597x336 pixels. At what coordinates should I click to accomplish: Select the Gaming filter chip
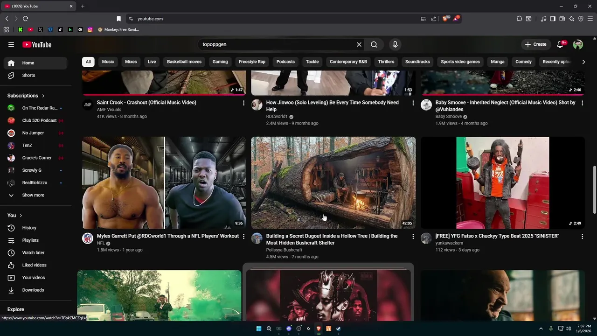[x=220, y=62]
